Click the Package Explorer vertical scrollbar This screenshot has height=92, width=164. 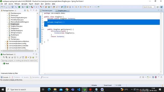click(37, 33)
